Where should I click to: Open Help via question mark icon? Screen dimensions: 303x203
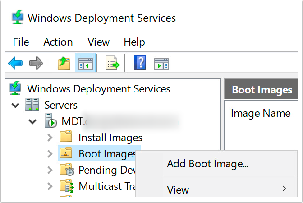coord(140,63)
